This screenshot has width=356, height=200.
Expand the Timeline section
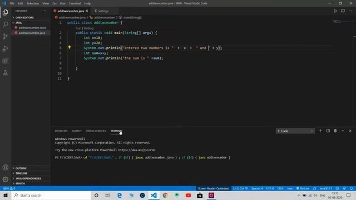coord(31,173)
